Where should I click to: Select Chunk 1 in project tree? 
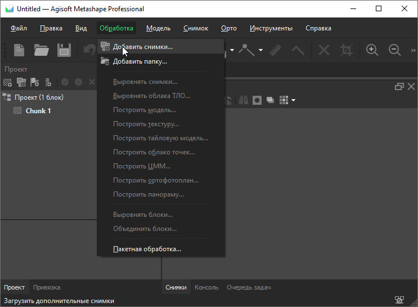(38, 111)
